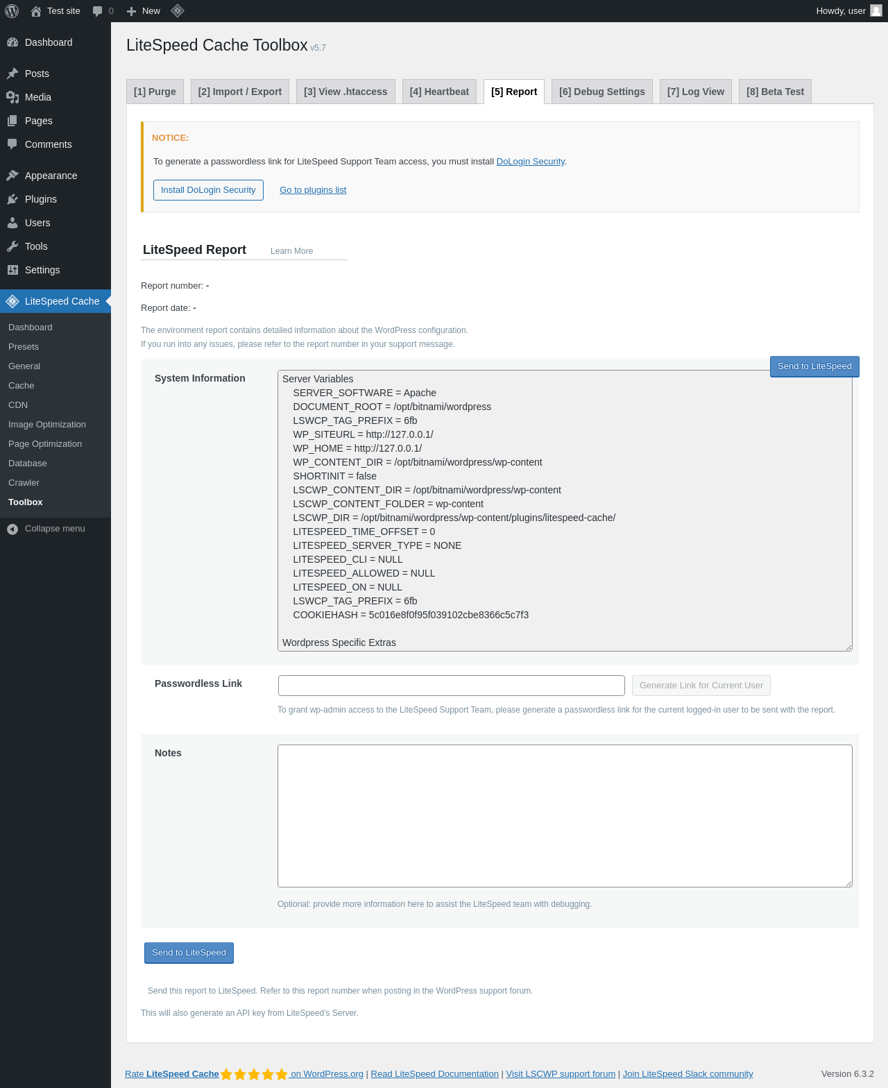Click the Tools wrench icon
This screenshot has width=888, height=1088.
click(12, 246)
